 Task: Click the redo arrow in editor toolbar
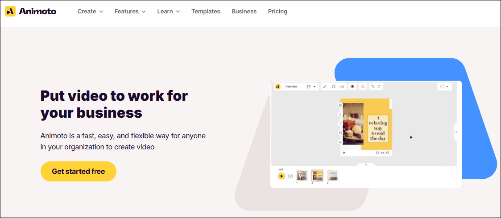pos(379,86)
